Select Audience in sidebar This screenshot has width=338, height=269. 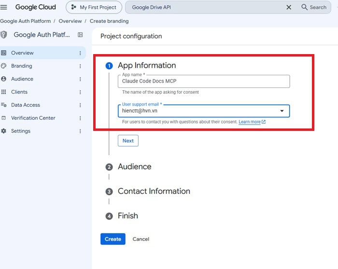[x=42, y=79]
